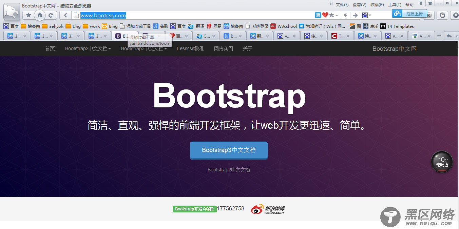
Task: Click the go arrow in address bar
Action: pos(355,15)
